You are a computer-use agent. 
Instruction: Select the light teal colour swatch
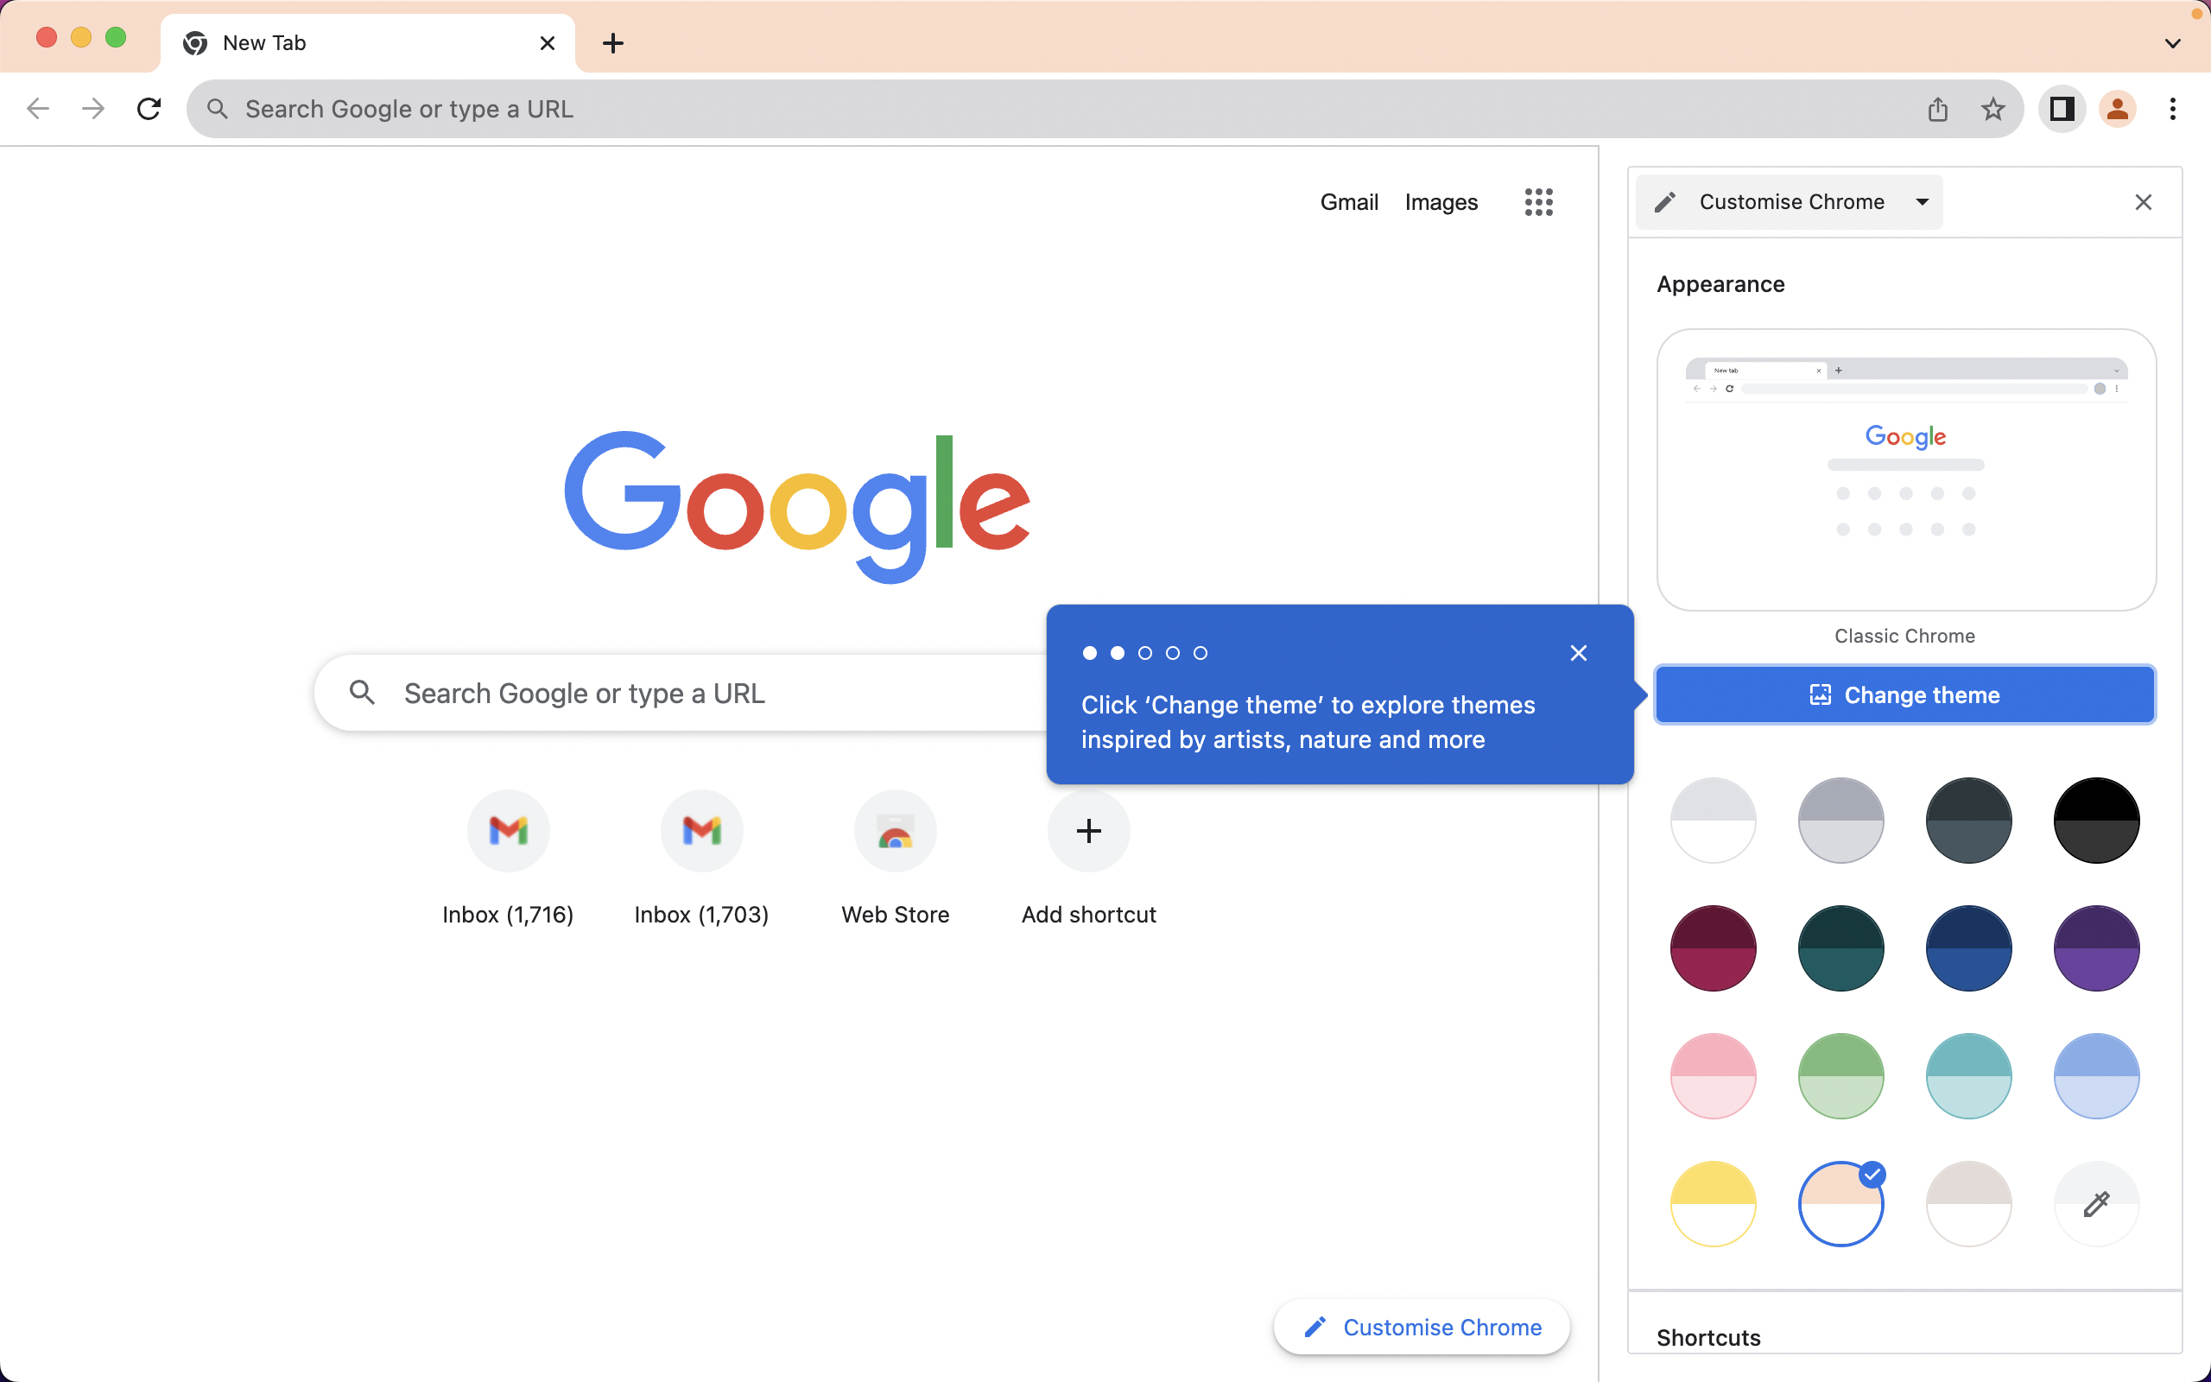tap(1969, 1076)
